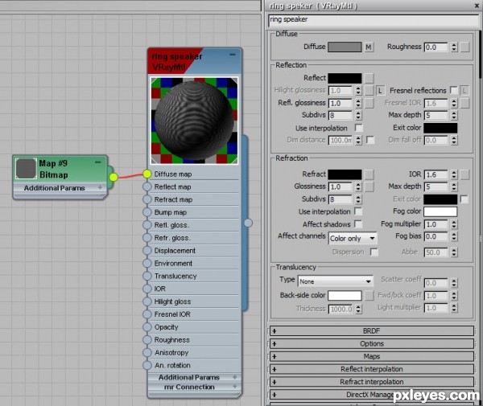483x406 pixels.
Task: Open the Fog color swatch
Action: (440, 211)
